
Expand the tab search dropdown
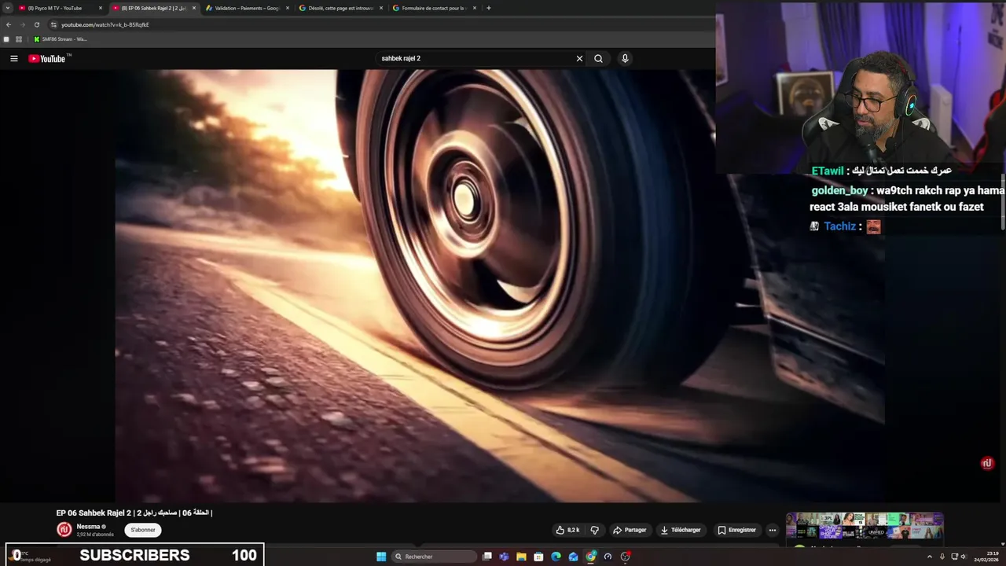[8, 8]
